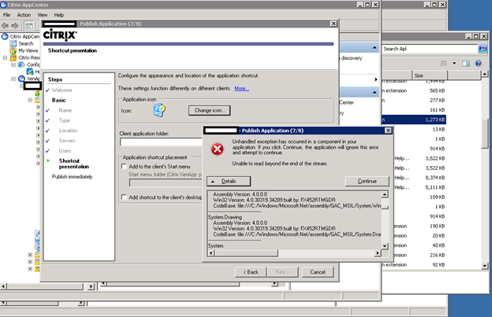The width and height of the screenshot is (492, 317).
Task: Click the Client application folder field
Action: [x=161, y=142]
